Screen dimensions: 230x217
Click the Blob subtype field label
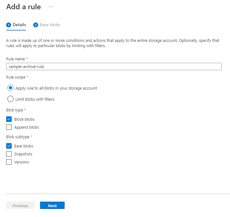click(x=18, y=137)
